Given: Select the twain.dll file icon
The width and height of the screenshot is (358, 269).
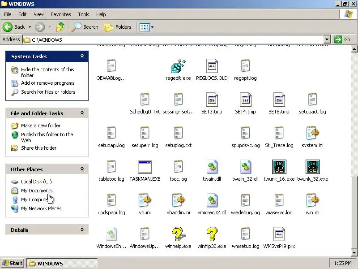Looking at the screenshot, I should 212,167.
